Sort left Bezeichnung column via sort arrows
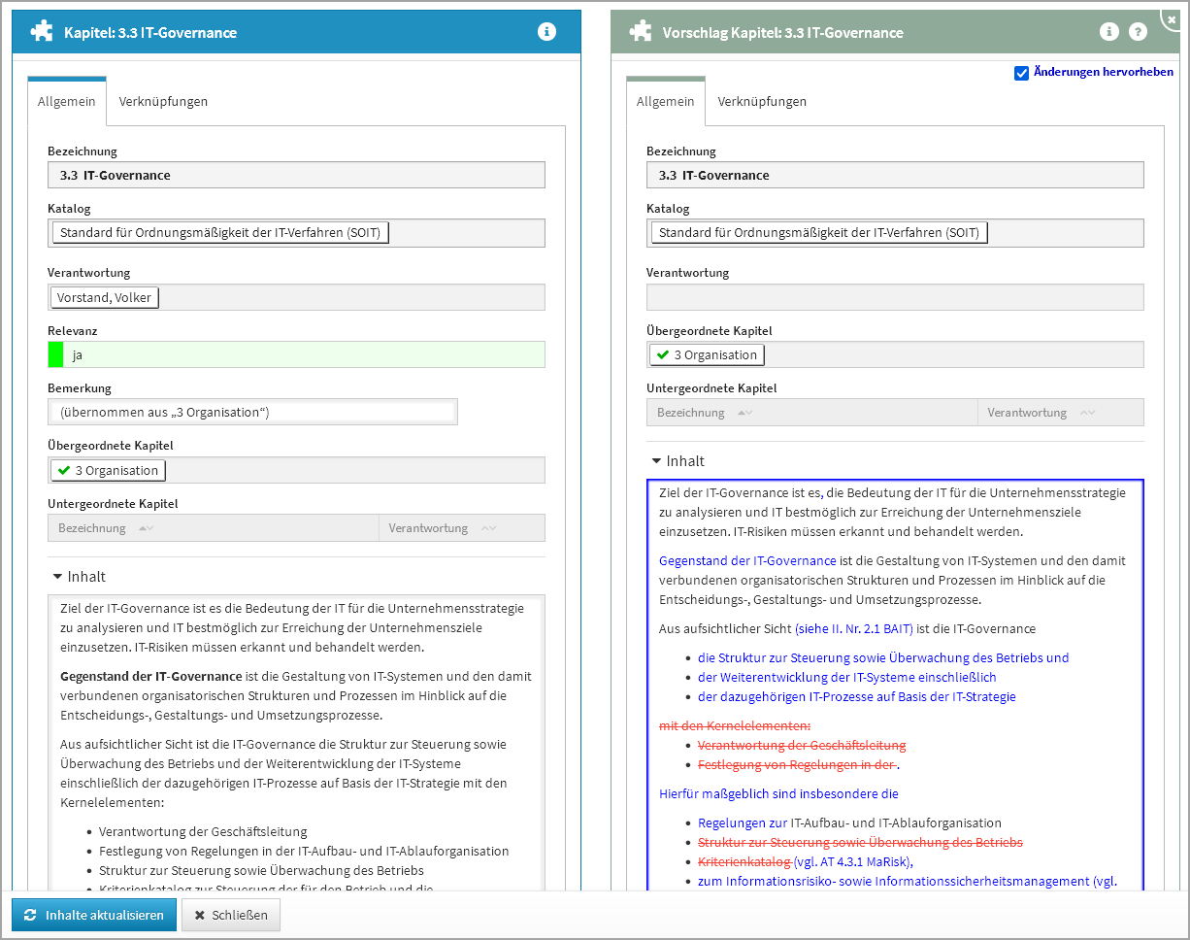1190x940 pixels. tap(146, 528)
